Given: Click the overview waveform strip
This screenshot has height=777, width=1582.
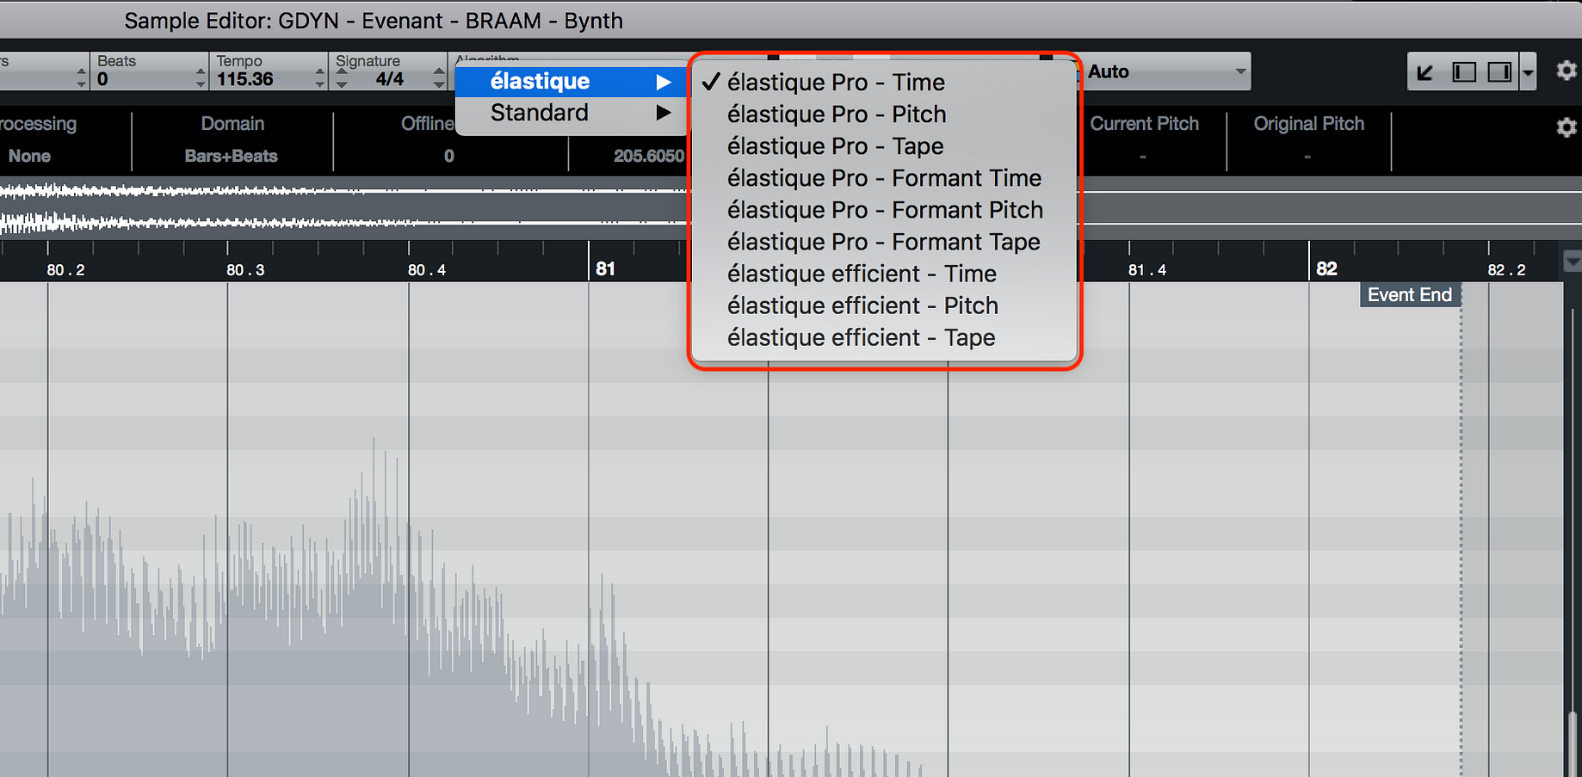Looking at the screenshot, I should click(791, 207).
